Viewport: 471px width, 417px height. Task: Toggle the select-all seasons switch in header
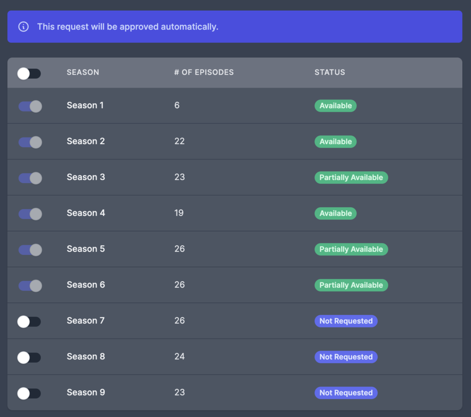pos(29,74)
